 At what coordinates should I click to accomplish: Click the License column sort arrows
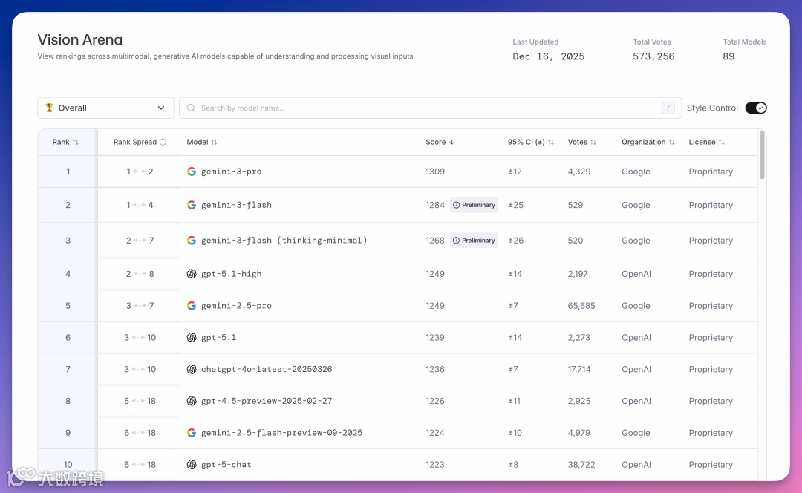(722, 142)
